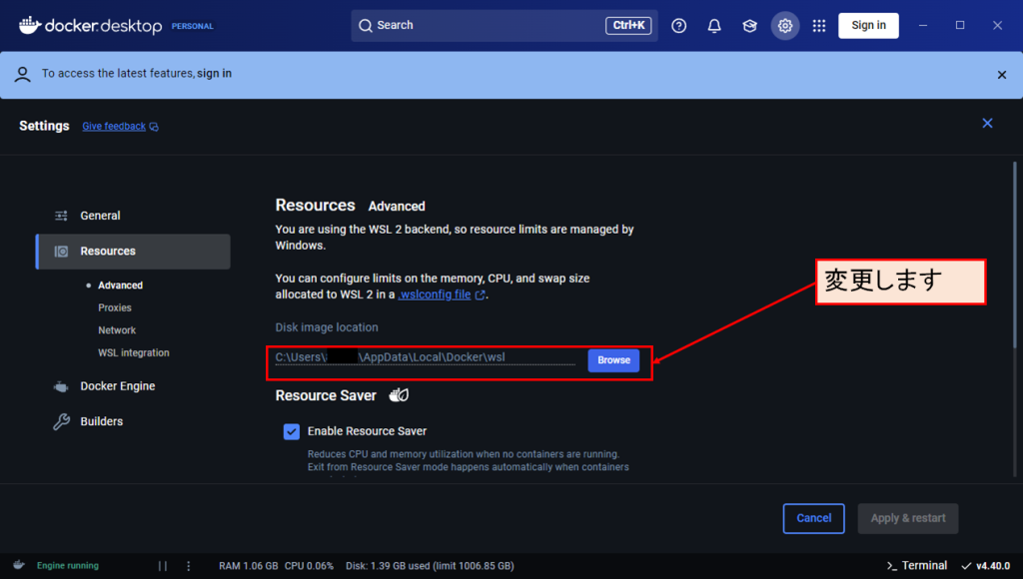Open the engine three-dot menu
Viewport: 1023px width, 579px height.
189,566
